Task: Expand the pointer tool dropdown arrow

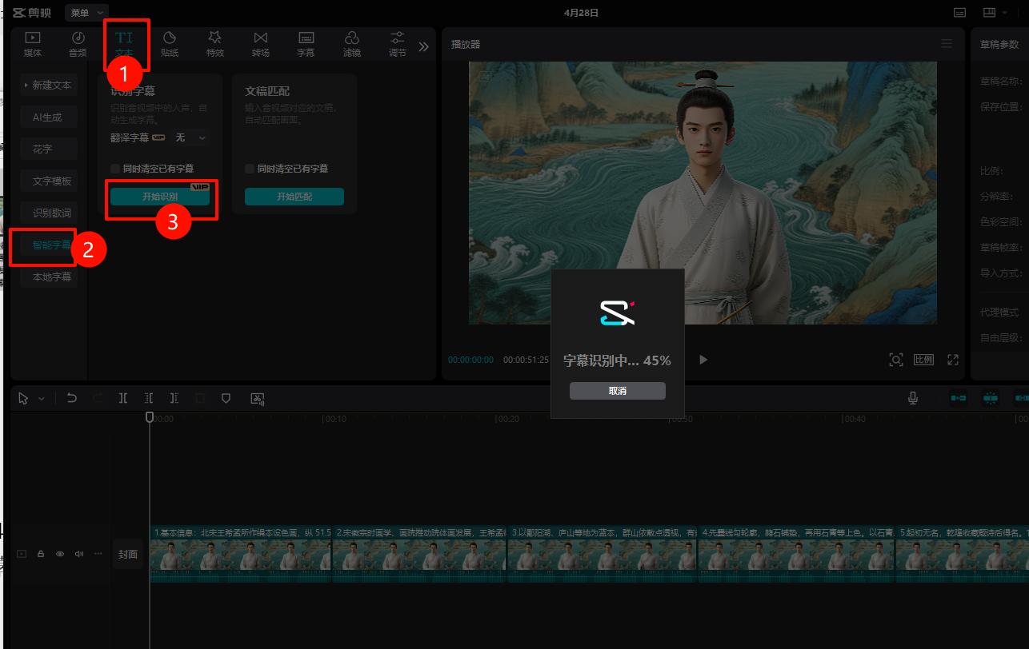Action: [42, 398]
